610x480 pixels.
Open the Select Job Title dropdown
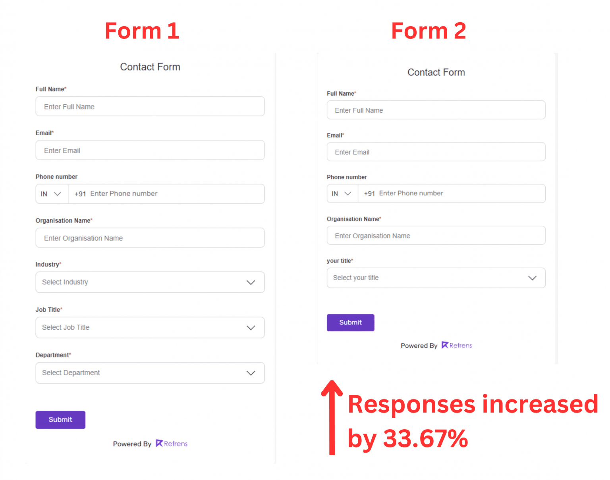point(150,328)
